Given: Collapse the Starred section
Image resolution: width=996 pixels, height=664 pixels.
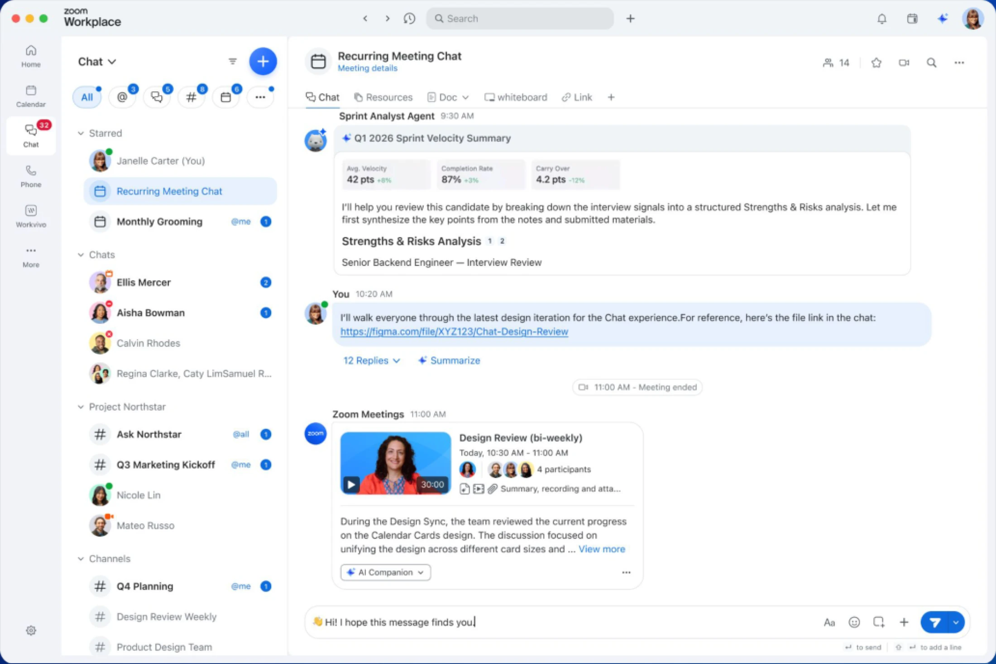Looking at the screenshot, I should point(81,133).
